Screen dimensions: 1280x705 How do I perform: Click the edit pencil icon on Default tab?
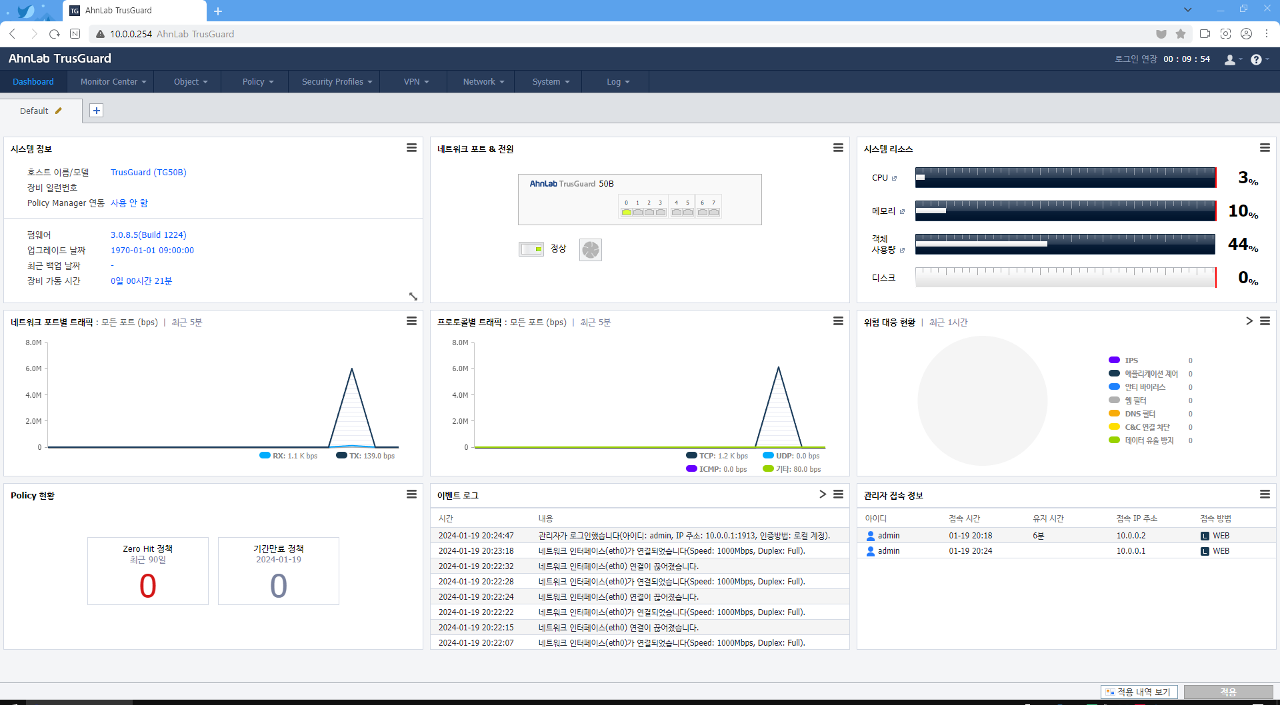tap(59, 111)
